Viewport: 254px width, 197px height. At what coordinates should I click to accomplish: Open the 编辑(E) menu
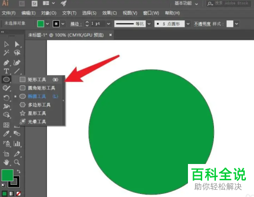tap(28, 13)
